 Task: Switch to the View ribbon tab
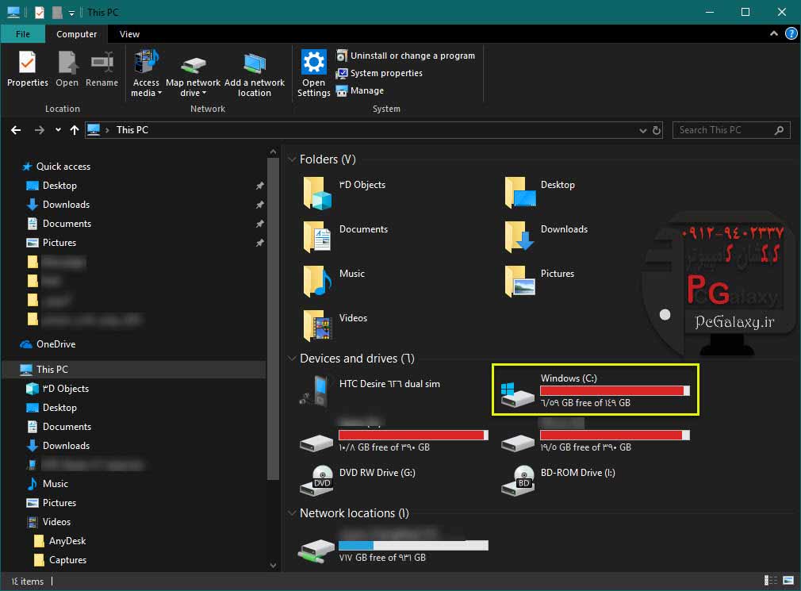click(129, 34)
